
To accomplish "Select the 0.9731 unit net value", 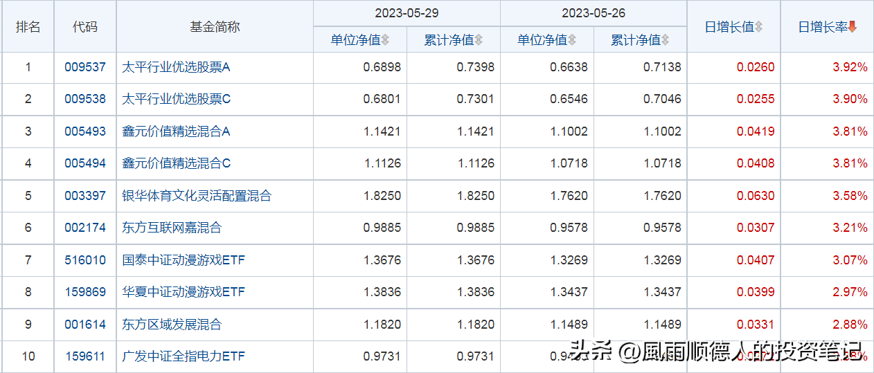I will tap(382, 356).
